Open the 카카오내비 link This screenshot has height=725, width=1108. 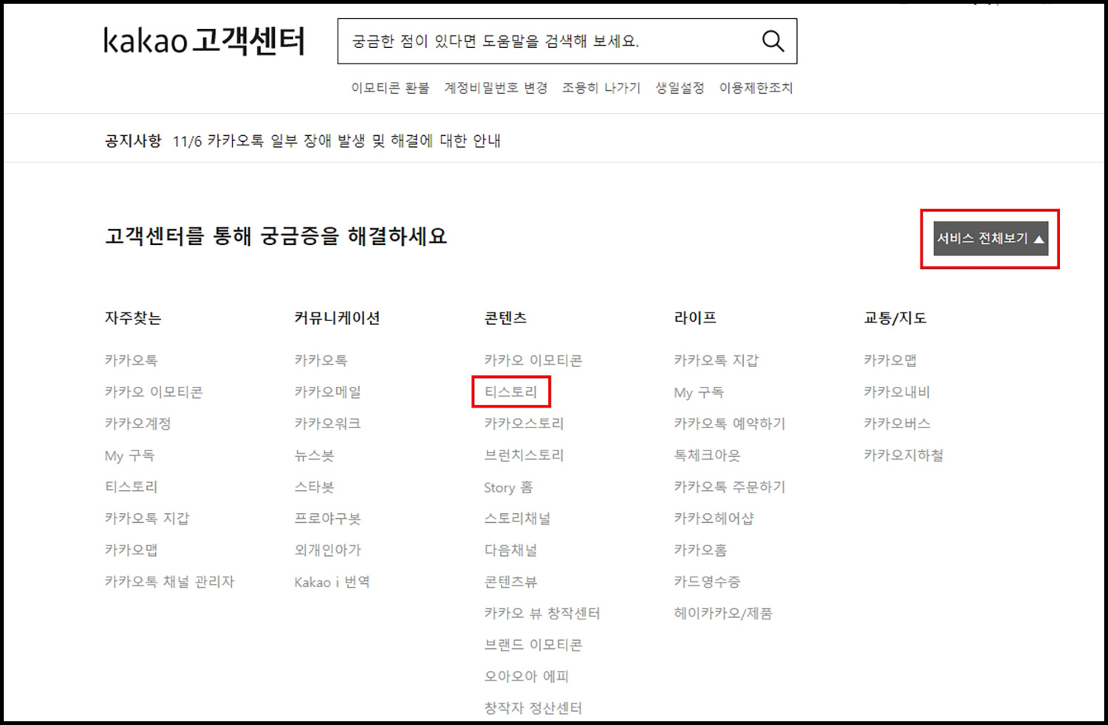[x=897, y=392]
